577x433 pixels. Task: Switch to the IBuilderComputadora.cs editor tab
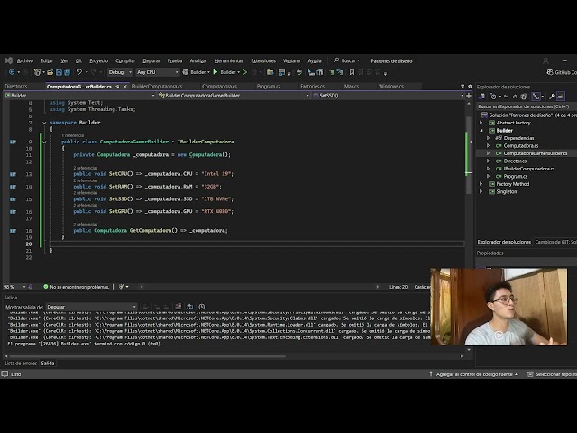point(157,87)
